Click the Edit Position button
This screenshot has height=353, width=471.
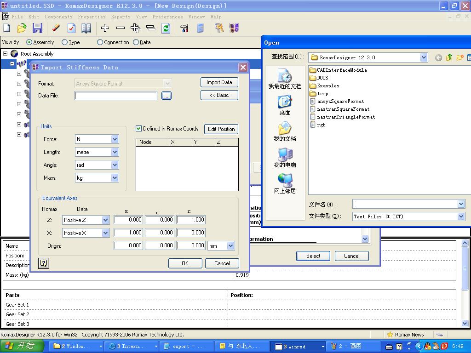pos(221,129)
